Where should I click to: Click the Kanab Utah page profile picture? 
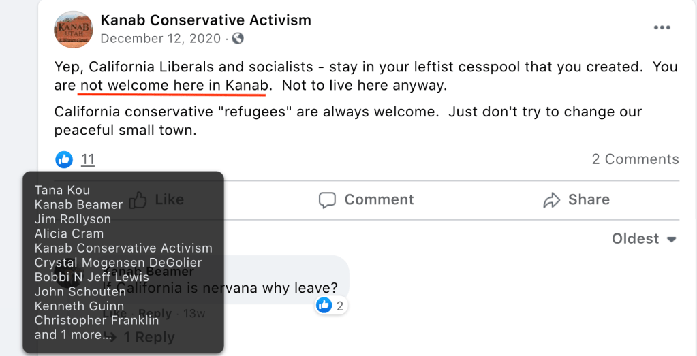[x=73, y=29]
